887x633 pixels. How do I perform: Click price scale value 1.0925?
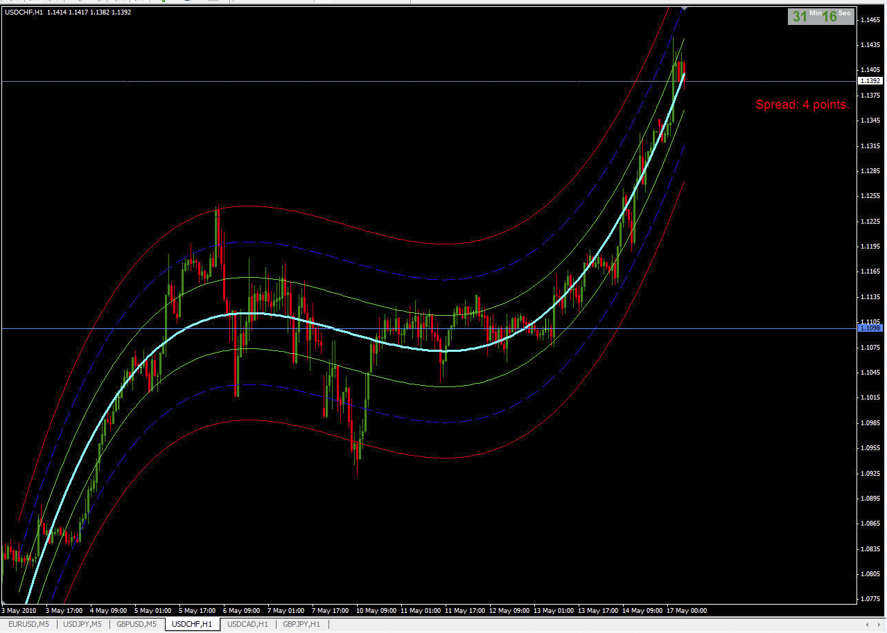pos(870,473)
